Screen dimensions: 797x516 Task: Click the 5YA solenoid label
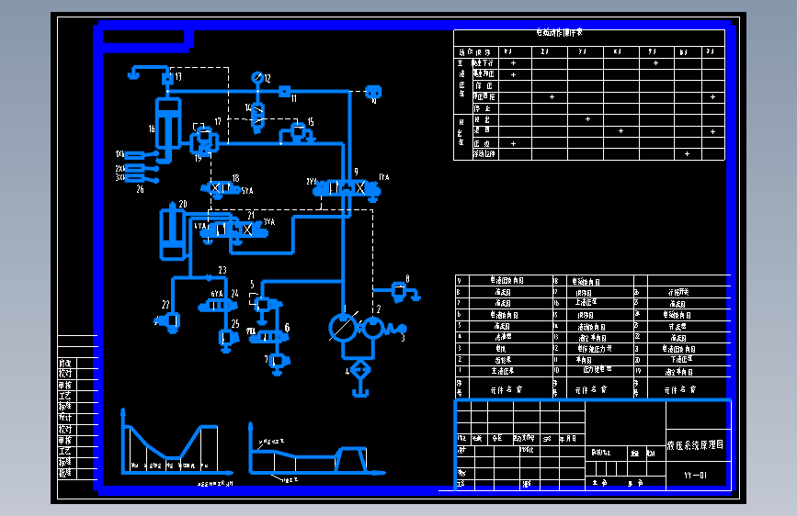247,191
